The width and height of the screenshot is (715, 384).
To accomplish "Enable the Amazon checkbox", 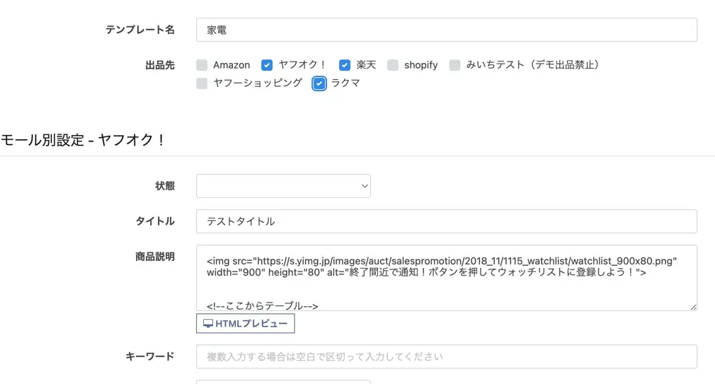I will 202,65.
